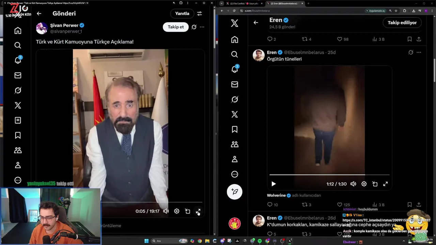Open Windows Start menu
The height and width of the screenshot is (245, 436).
coord(146,241)
